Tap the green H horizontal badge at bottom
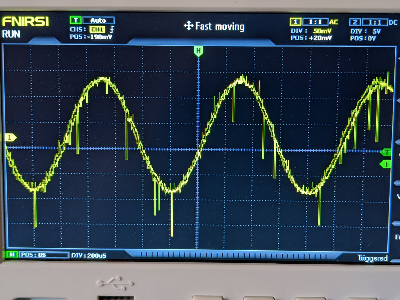This screenshot has width=400, height=300. point(12,255)
